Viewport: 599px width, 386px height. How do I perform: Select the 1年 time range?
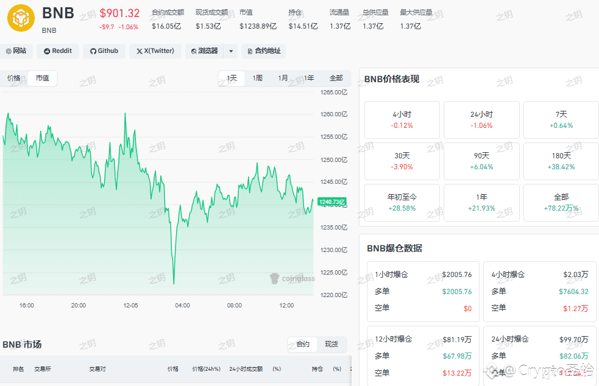pos(309,79)
